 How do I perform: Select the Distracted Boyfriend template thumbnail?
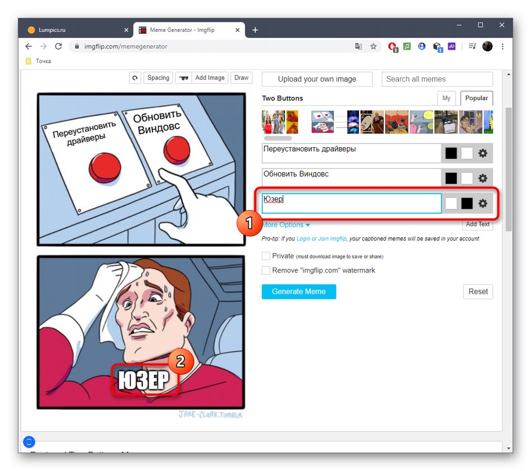[274, 122]
